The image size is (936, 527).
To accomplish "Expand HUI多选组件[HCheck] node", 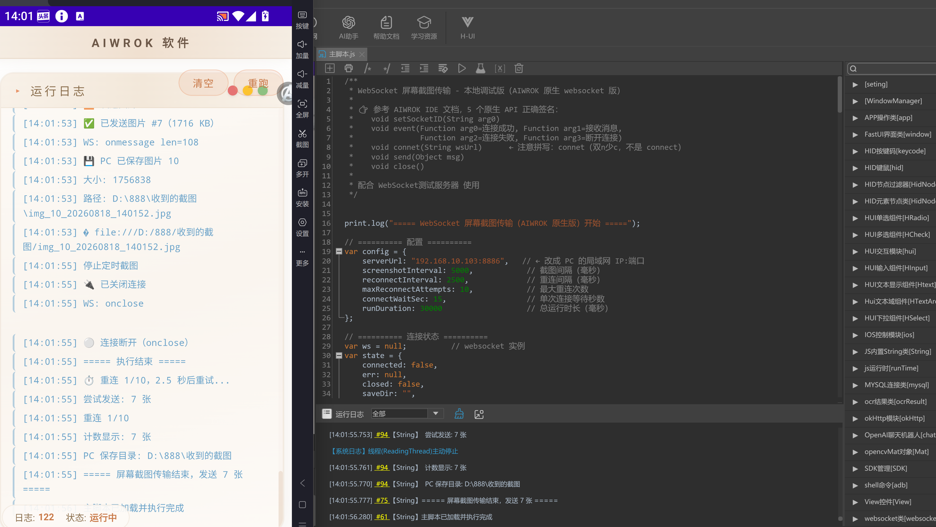I will 855,235.
